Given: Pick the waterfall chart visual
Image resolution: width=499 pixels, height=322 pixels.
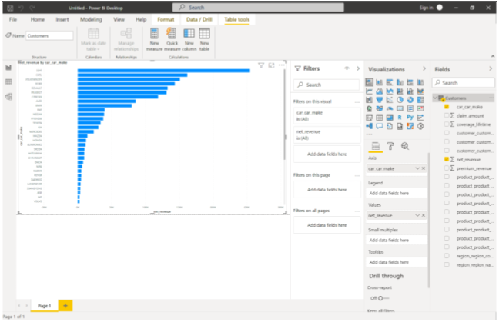Looking at the screenshot, I should [x=369, y=100].
